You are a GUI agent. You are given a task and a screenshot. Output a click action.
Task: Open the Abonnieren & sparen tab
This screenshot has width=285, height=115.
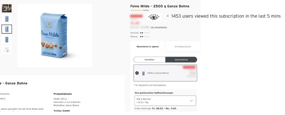click(x=148, y=47)
